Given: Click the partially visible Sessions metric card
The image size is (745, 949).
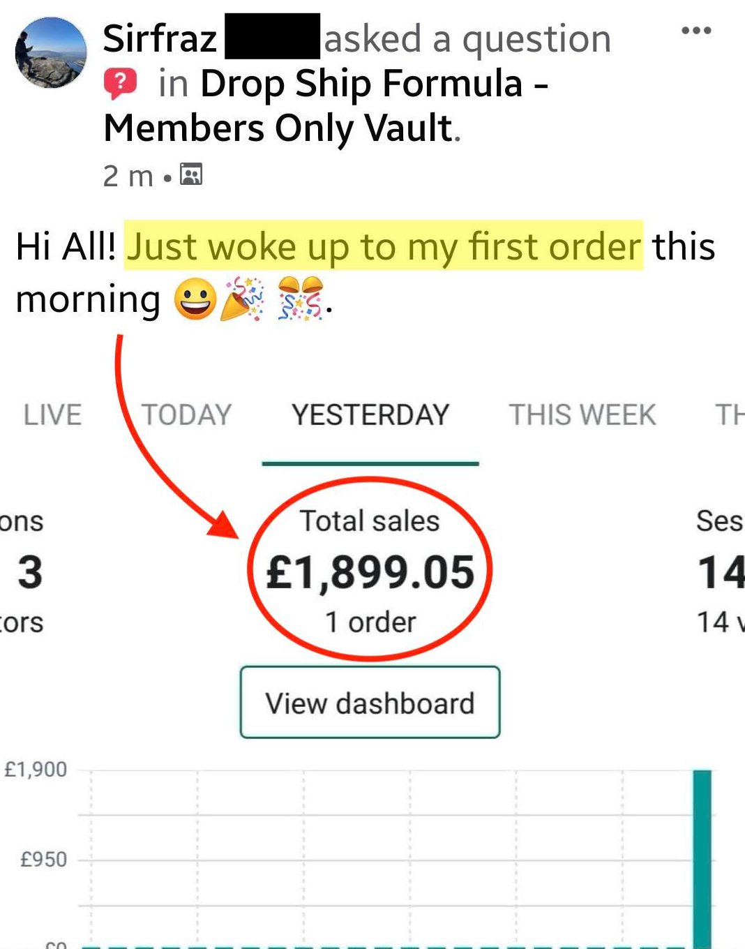Looking at the screenshot, I should pyautogui.click(x=720, y=572).
